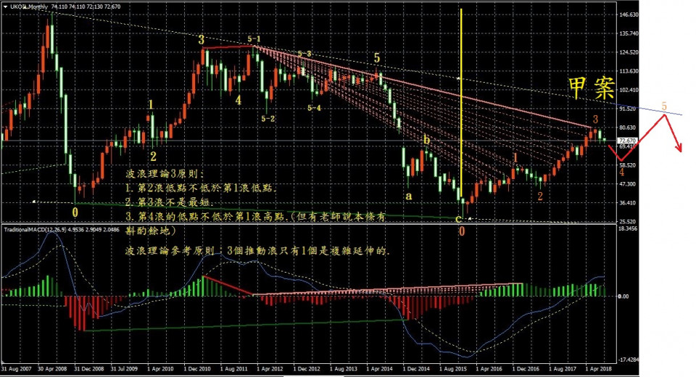The height and width of the screenshot is (377, 696).
Task: Click the 1 Aug 2017 date label
Action: tap(562, 369)
